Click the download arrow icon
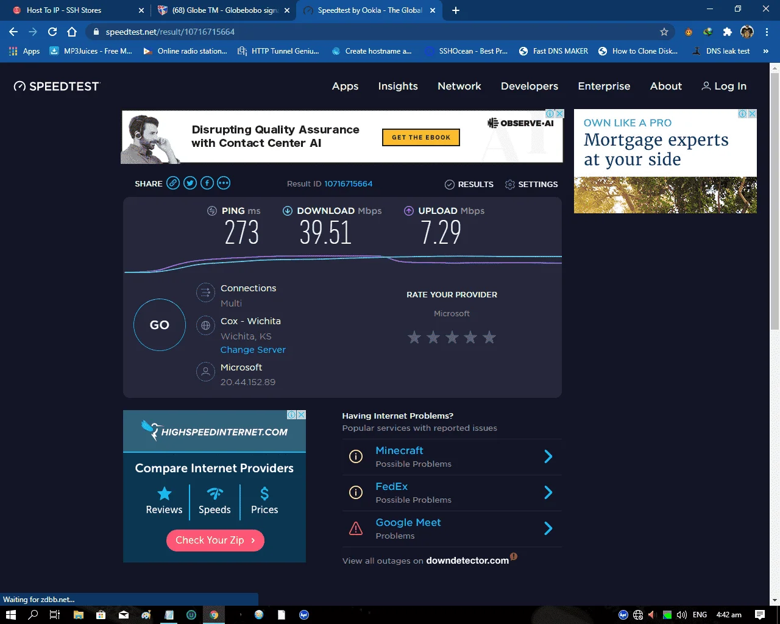780x624 pixels. point(288,211)
